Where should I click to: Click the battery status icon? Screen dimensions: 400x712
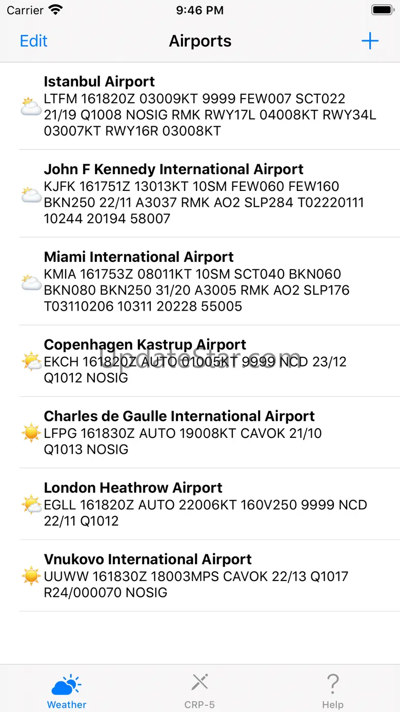(382, 10)
